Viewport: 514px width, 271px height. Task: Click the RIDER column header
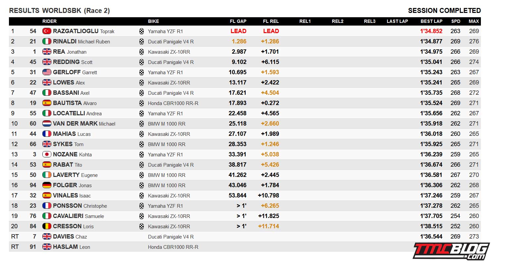click(x=49, y=21)
